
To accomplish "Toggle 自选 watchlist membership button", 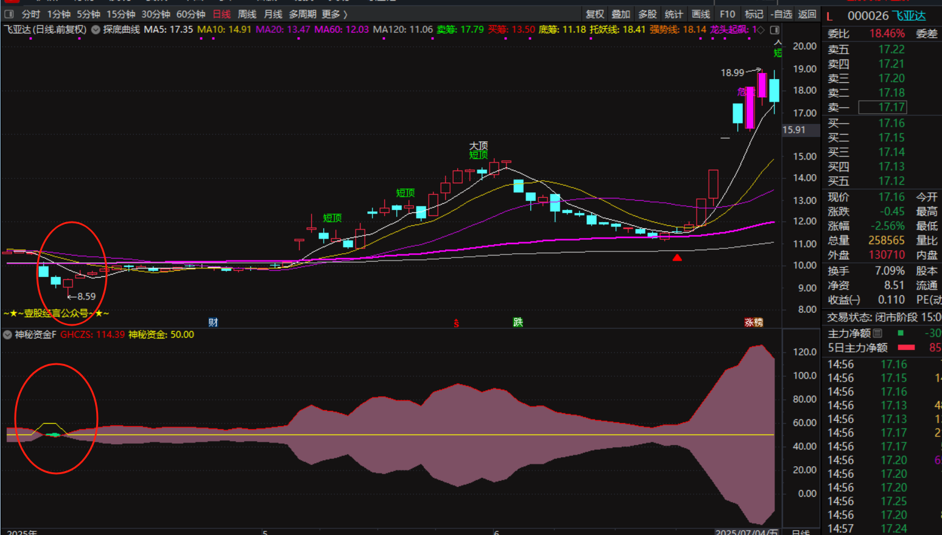I will [781, 14].
